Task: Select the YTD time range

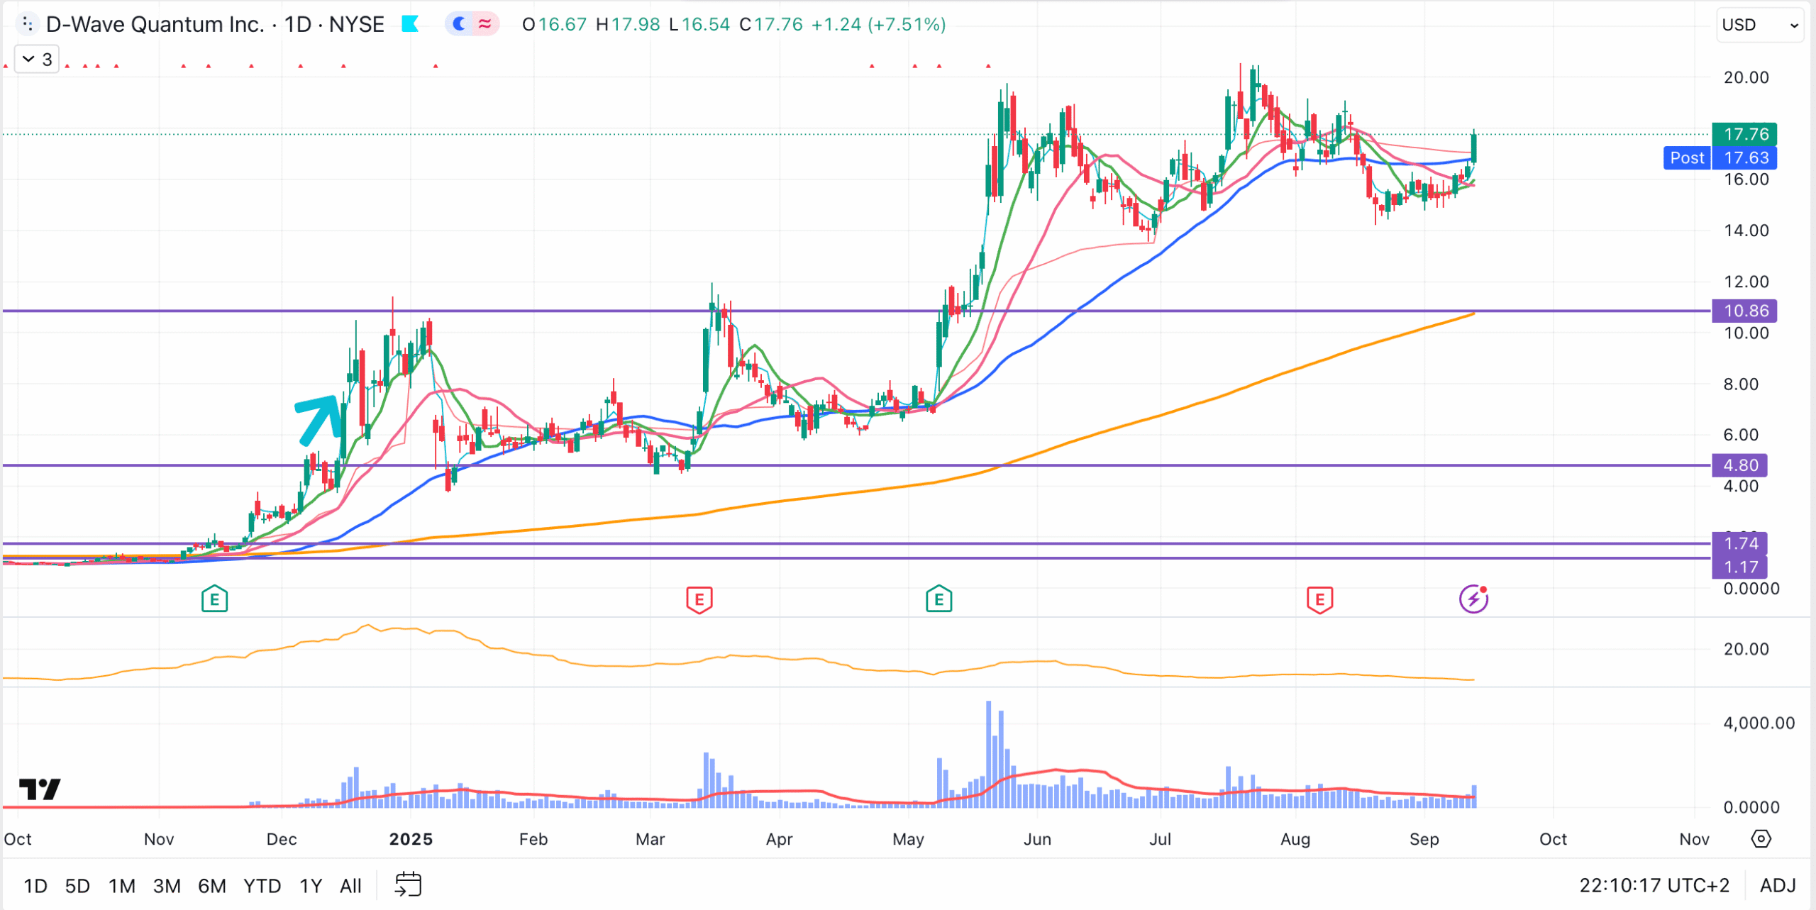Action: coord(262,886)
